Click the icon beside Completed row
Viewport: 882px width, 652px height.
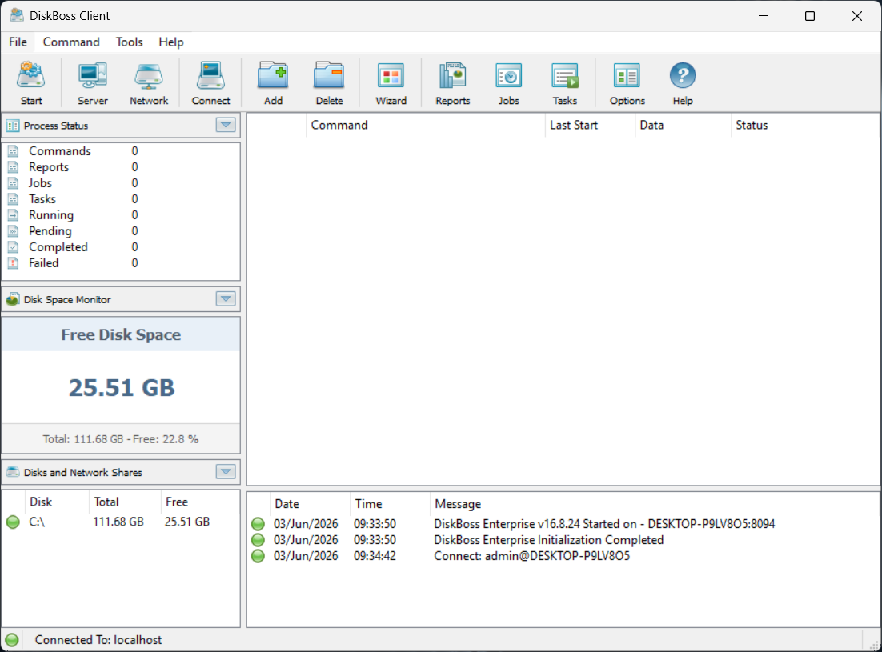point(13,247)
